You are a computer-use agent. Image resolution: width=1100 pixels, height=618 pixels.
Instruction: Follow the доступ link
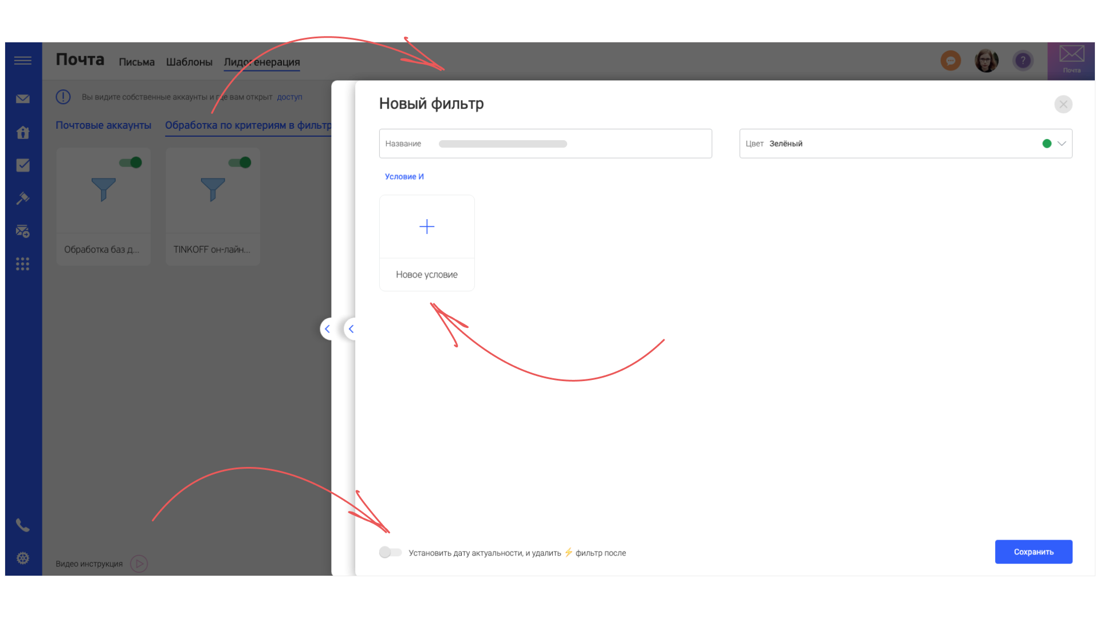289,97
